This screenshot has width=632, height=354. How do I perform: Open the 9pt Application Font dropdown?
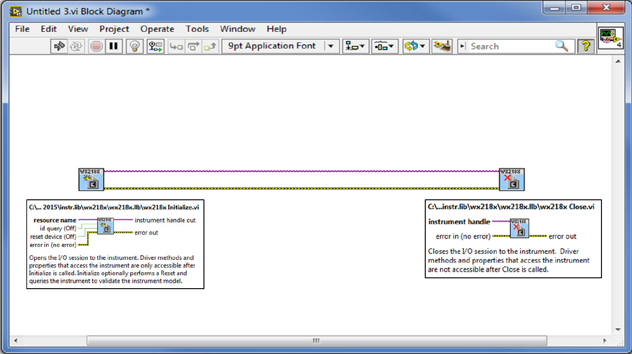(x=281, y=46)
